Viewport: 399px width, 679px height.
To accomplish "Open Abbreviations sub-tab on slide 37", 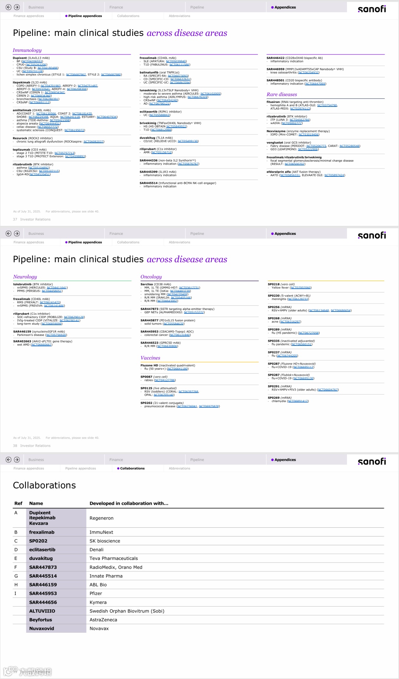I will [x=180, y=16].
